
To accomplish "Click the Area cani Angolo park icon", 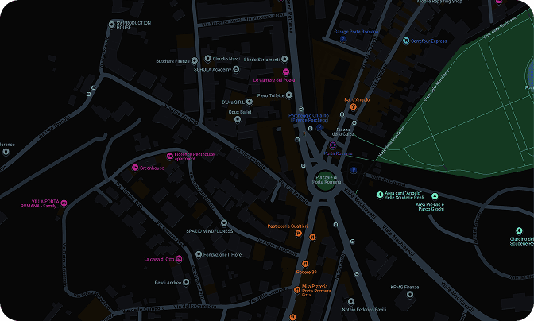I will click(380, 195).
